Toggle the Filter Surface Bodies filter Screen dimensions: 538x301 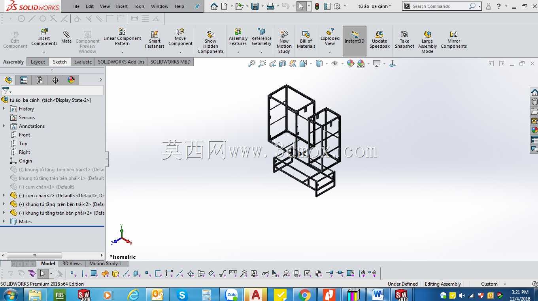point(105,273)
